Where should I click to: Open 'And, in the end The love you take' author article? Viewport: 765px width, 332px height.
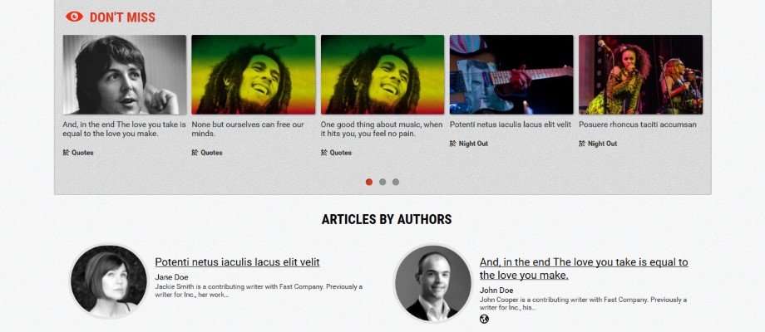click(x=584, y=269)
